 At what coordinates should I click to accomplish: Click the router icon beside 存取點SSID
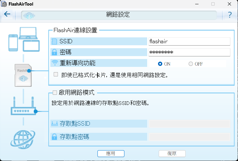55,124
